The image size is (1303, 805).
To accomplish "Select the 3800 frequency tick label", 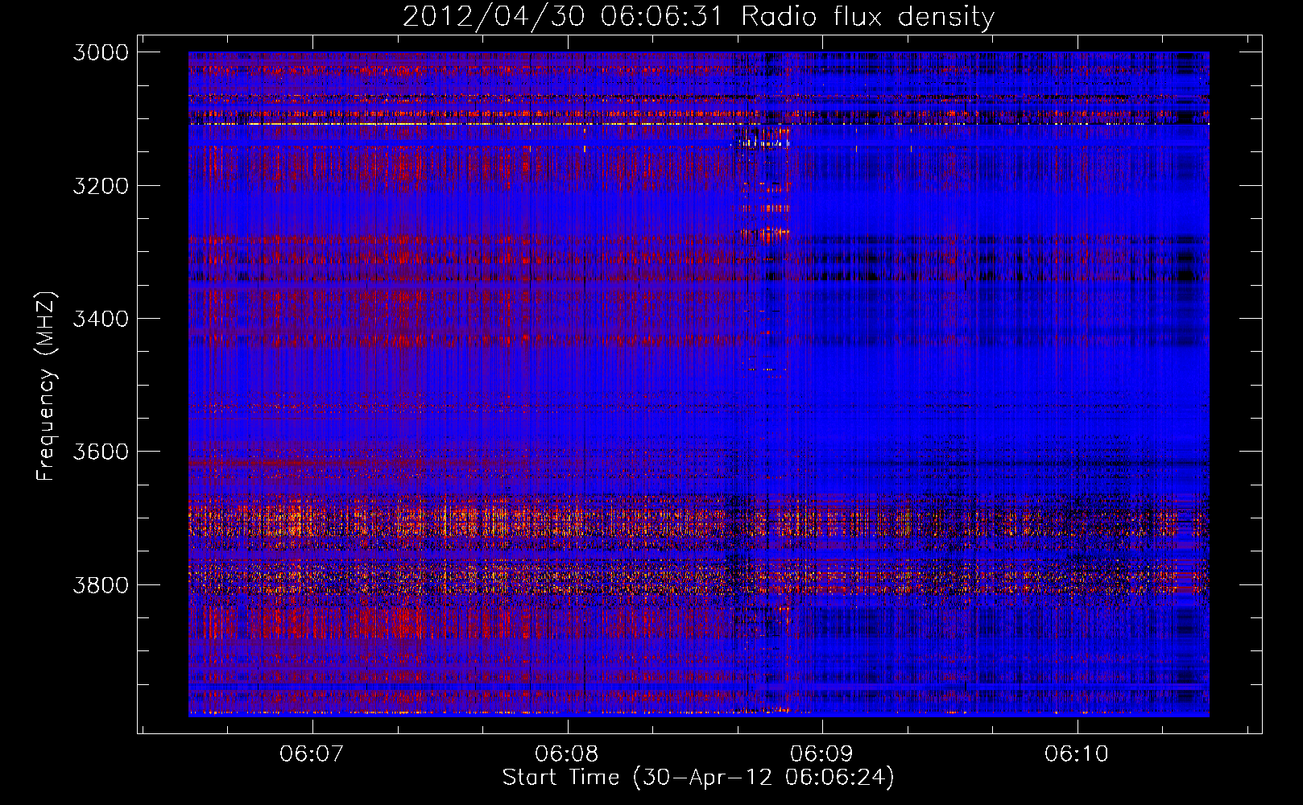I will pos(101,585).
